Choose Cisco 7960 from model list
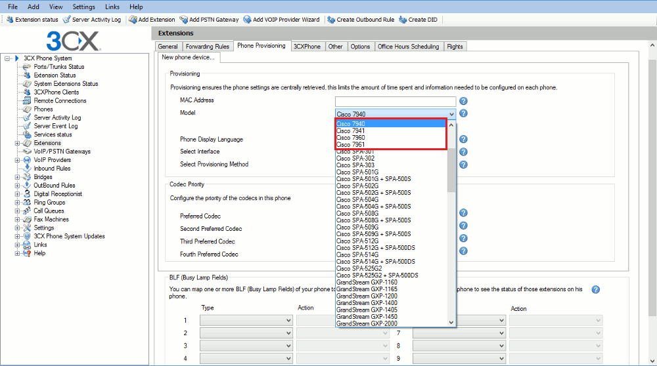657x366 pixels. [392, 138]
